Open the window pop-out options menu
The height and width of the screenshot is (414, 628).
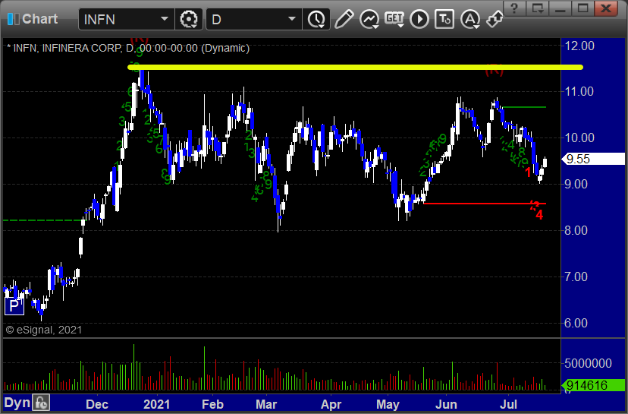[538, 8]
